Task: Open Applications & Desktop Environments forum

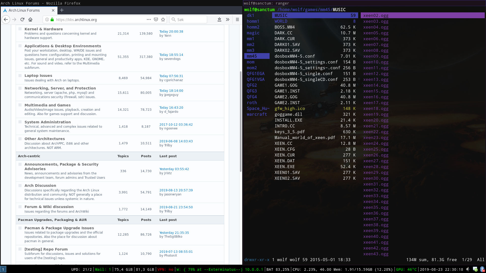Action: pyautogui.click(x=63, y=46)
